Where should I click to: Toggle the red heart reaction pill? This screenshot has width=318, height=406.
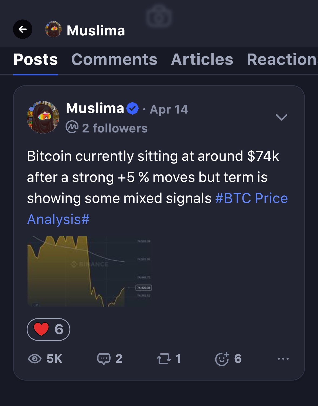click(x=49, y=329)
